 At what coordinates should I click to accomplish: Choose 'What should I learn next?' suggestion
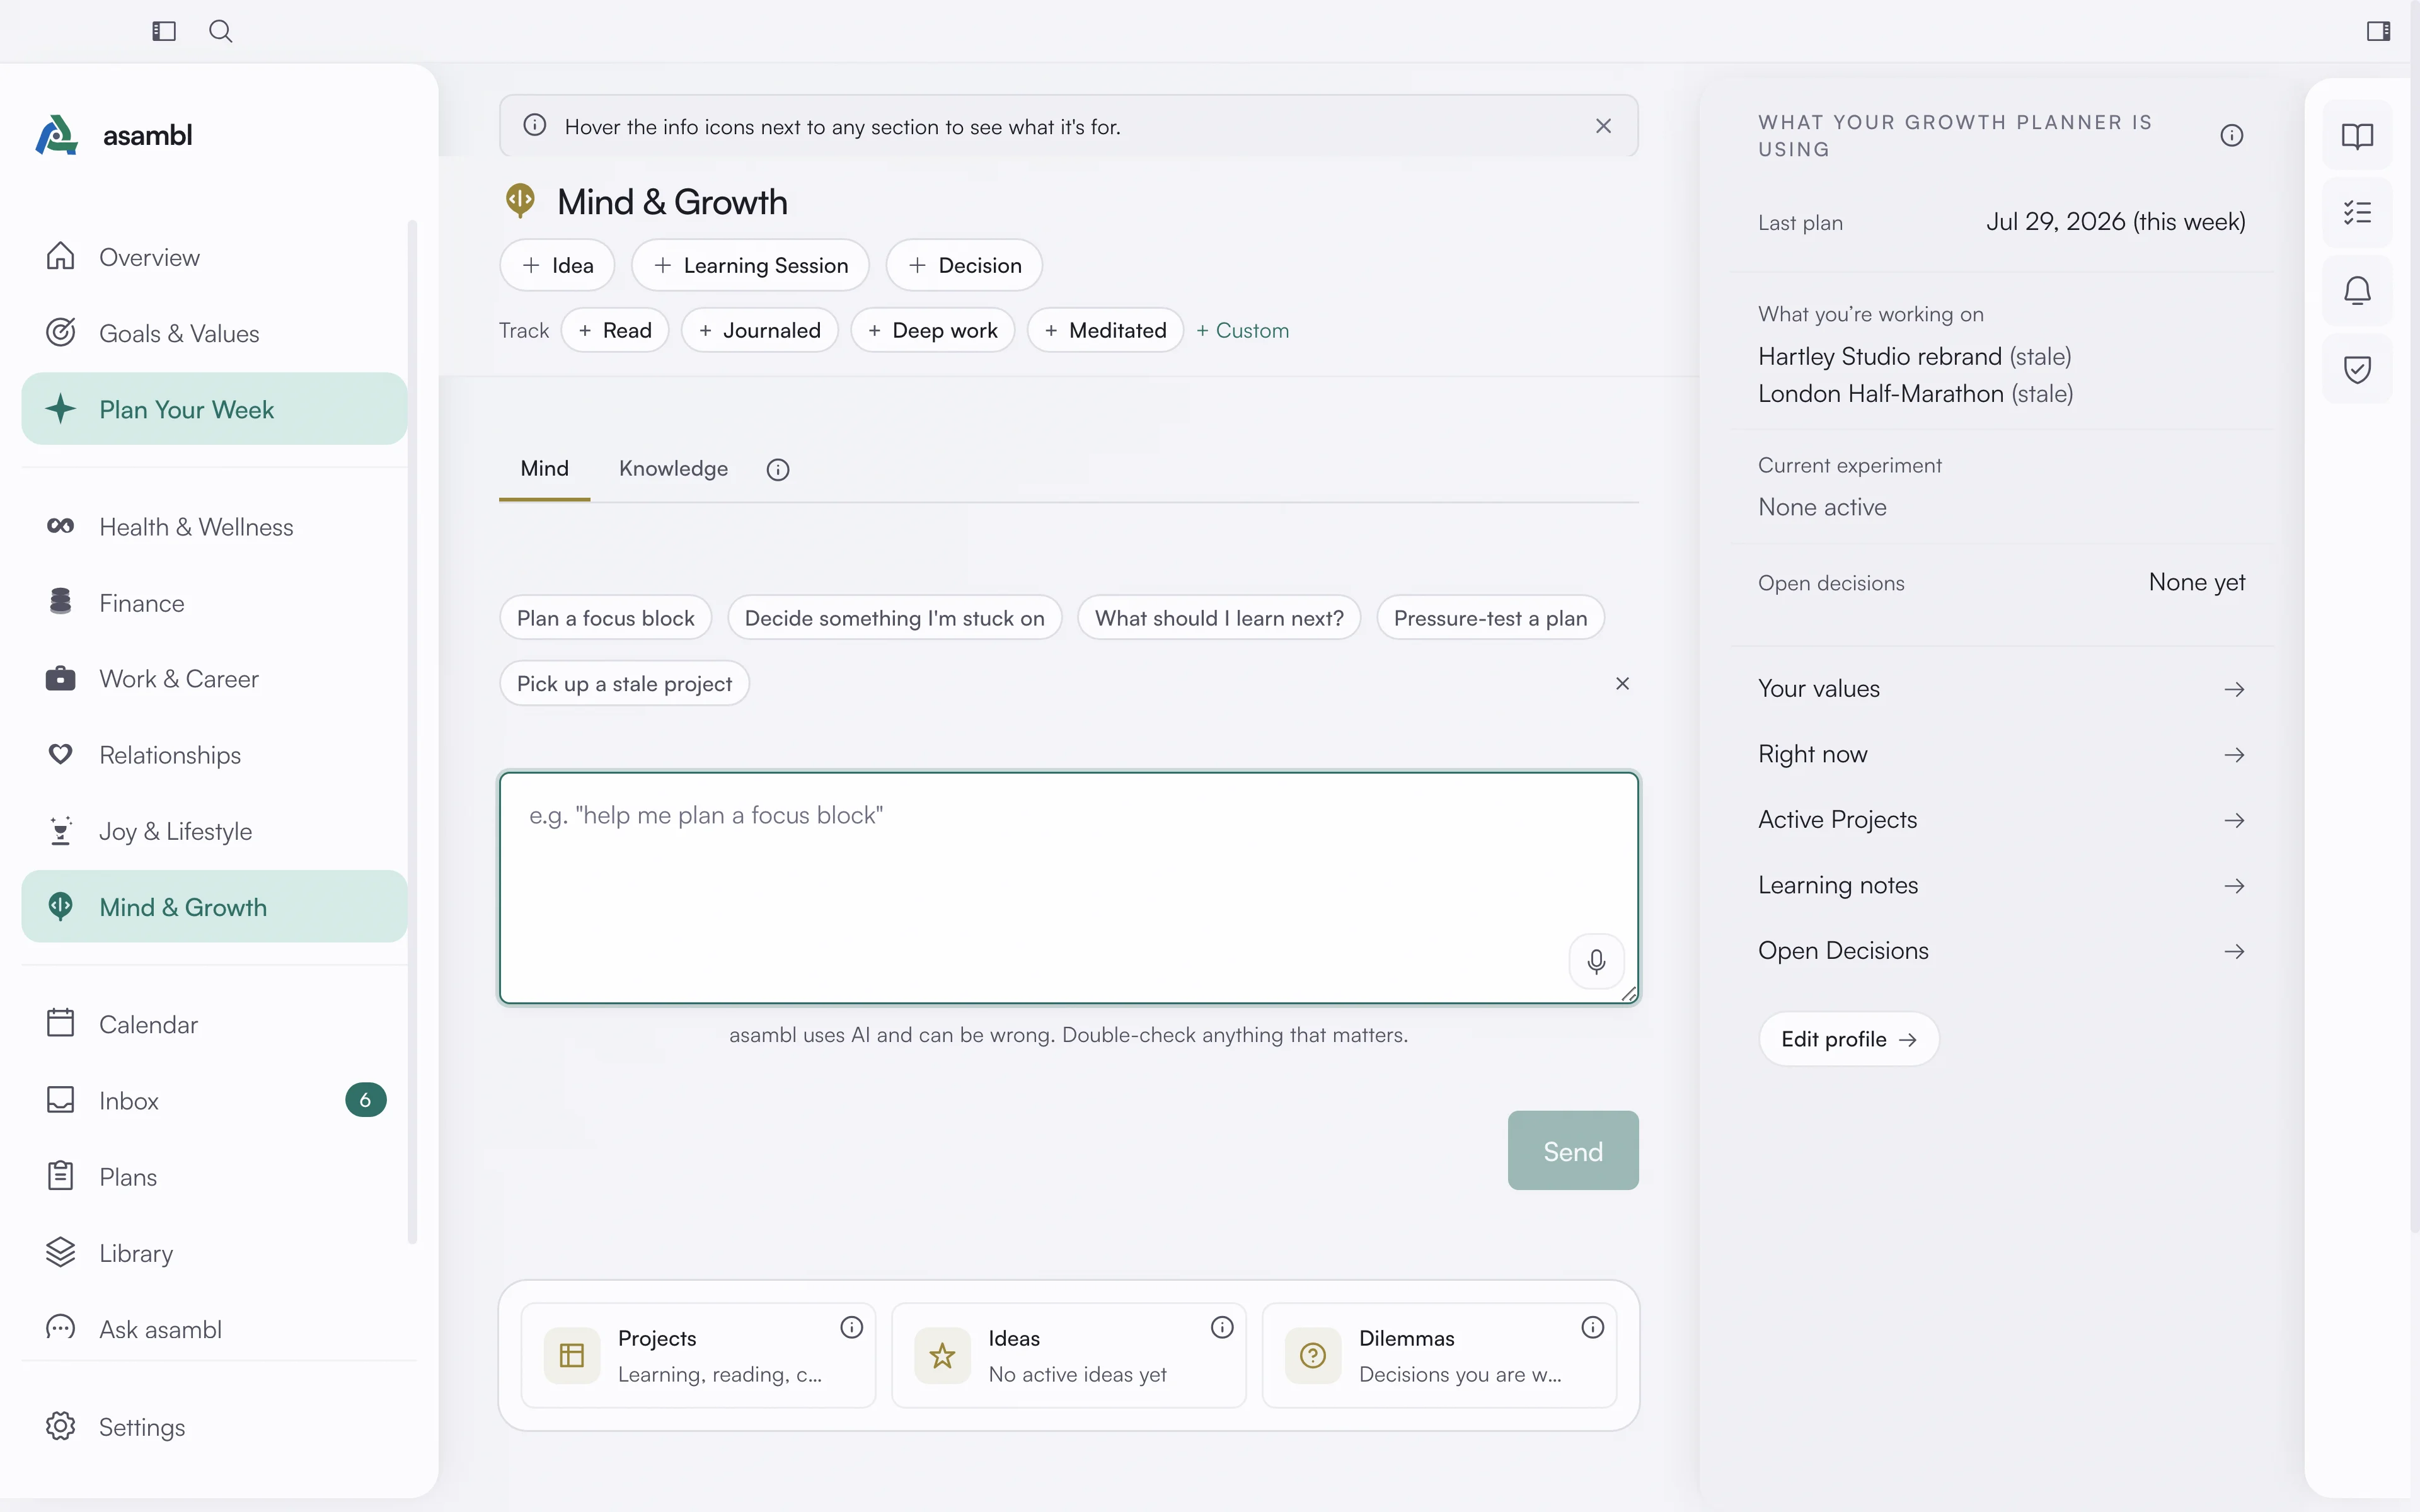pyautogui.click(x=1219, y=618)
